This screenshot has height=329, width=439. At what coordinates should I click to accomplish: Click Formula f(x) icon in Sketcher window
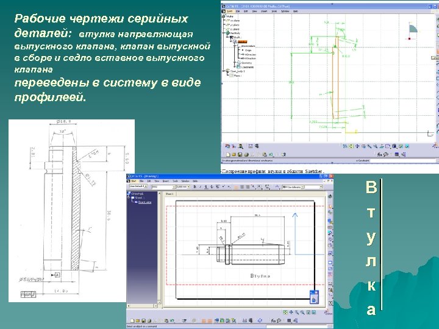[x=379, y=154]
